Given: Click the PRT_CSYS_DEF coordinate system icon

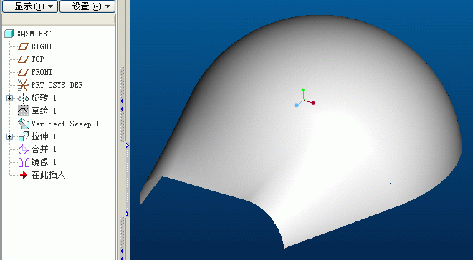Looking at the screenshot, I should [23, 85].
